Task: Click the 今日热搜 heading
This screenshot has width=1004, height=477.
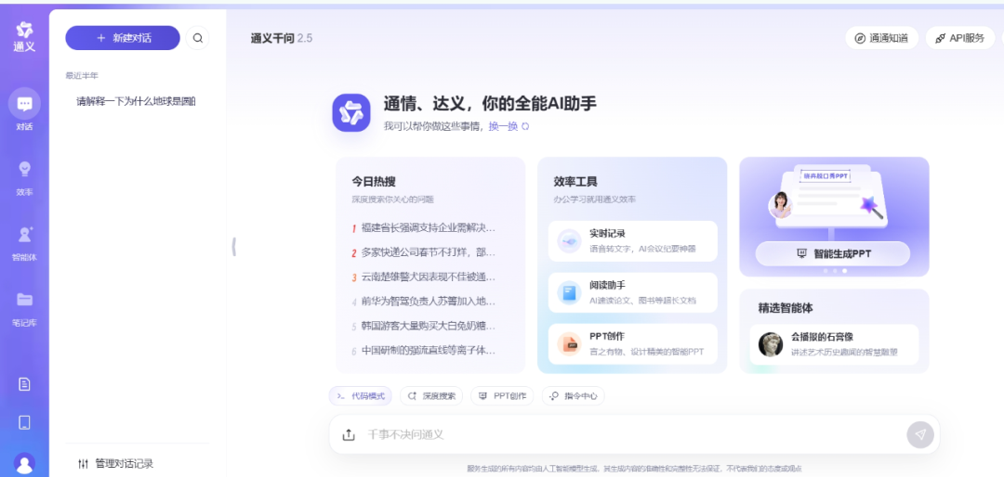Action: 374,182
